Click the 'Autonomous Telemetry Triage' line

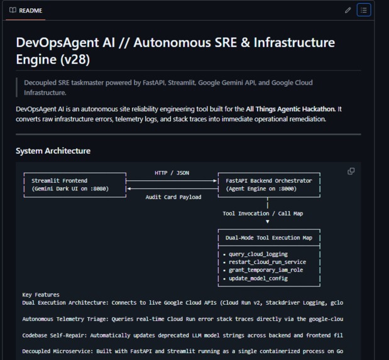[183, 319]
